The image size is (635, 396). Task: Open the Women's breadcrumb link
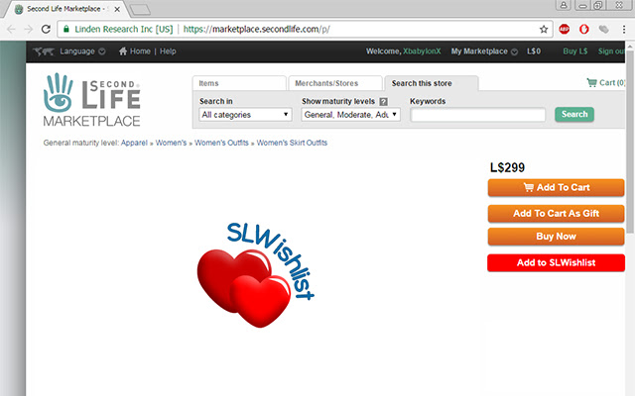point(171,143)
